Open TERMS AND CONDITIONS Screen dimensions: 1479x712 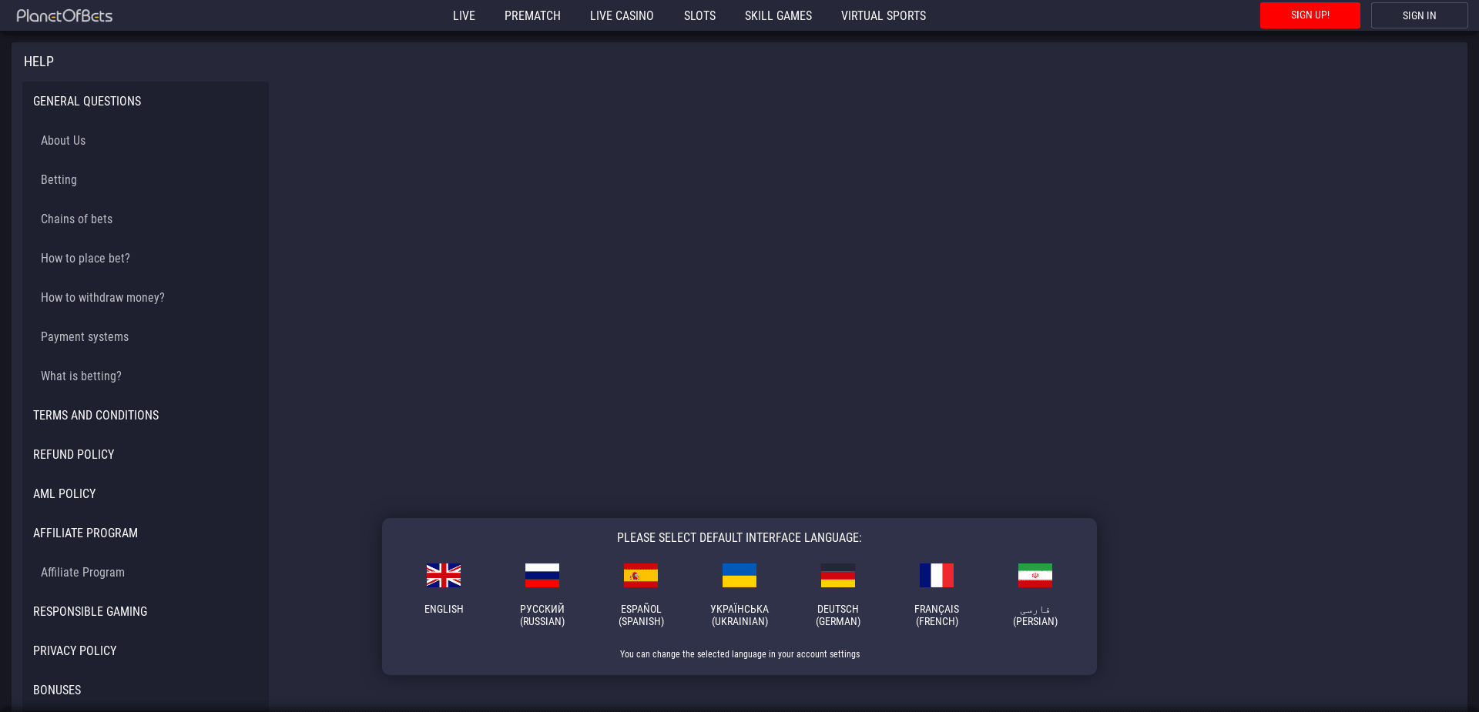(96, 415)
